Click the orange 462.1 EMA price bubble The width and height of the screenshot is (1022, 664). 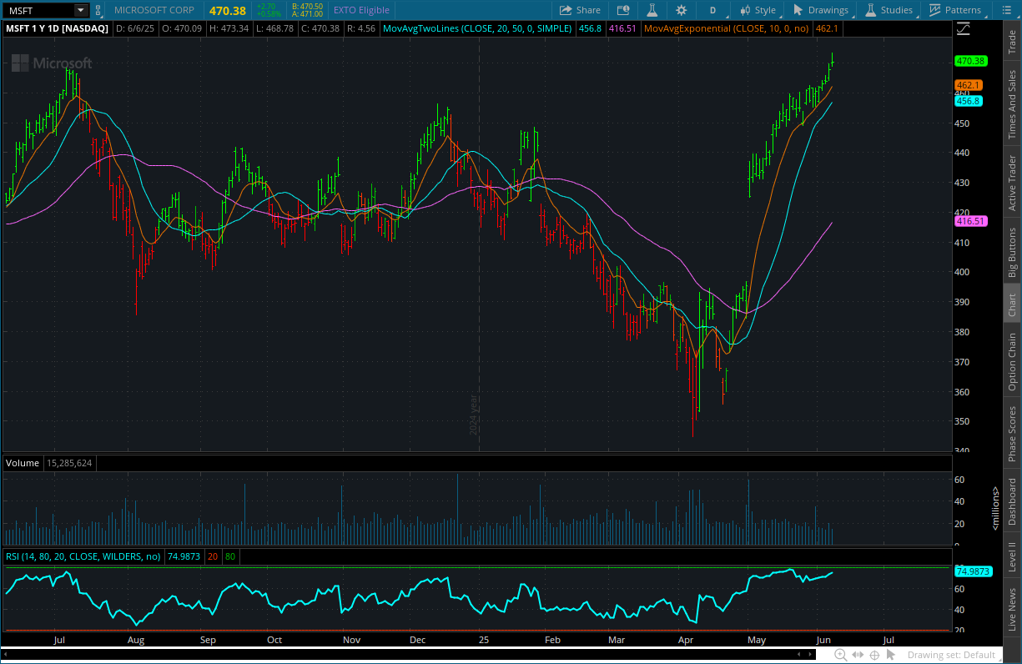point(969,85)
